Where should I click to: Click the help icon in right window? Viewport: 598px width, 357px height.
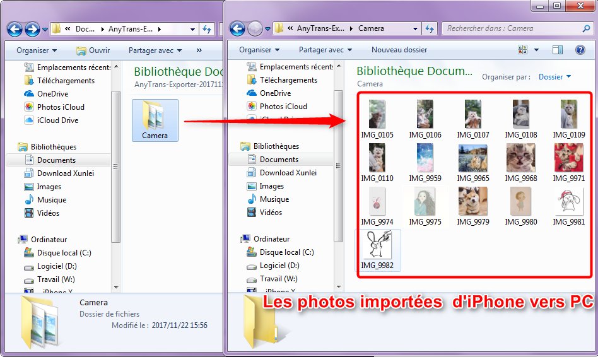coord(580,50)
